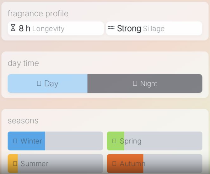Click the wavy sillage icon
Screen dimensions: 210x174
pyautogui.click(x=111, y=28)
